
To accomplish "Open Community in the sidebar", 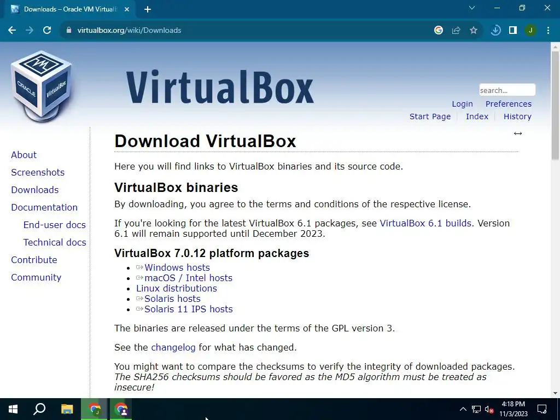I will tap(36, 277).
